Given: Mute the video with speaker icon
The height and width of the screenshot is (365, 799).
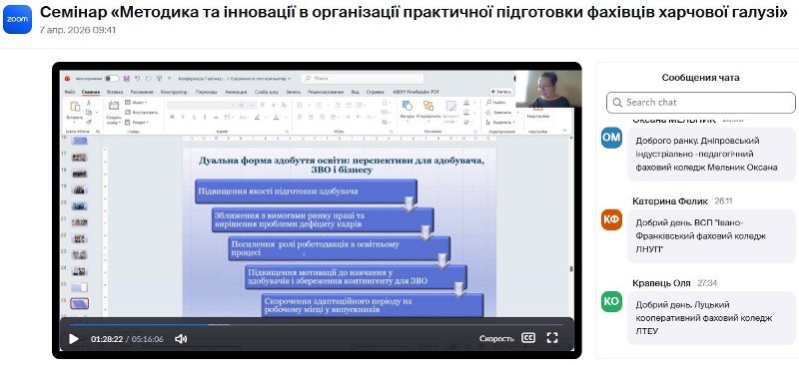Looking at the screenshot, I should coord(181,339).
